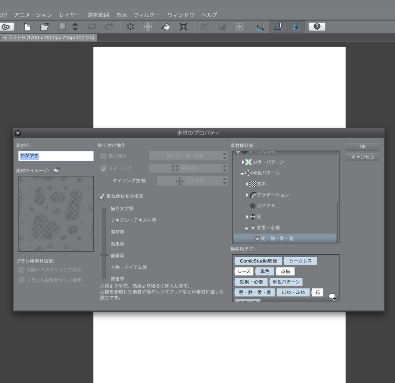The height and width of the screenshot is (383, 395).
Task: Click the material image folder icon
Action: (x=57, y=170)
